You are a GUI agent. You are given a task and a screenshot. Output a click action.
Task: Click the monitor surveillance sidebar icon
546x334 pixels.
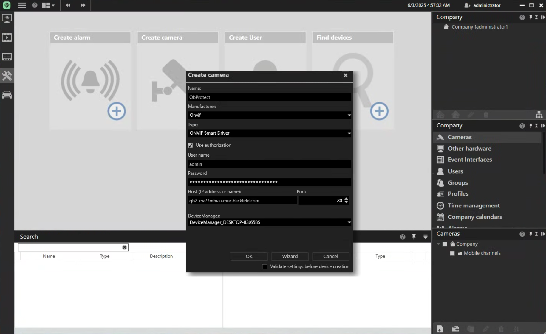coord(7,18)
